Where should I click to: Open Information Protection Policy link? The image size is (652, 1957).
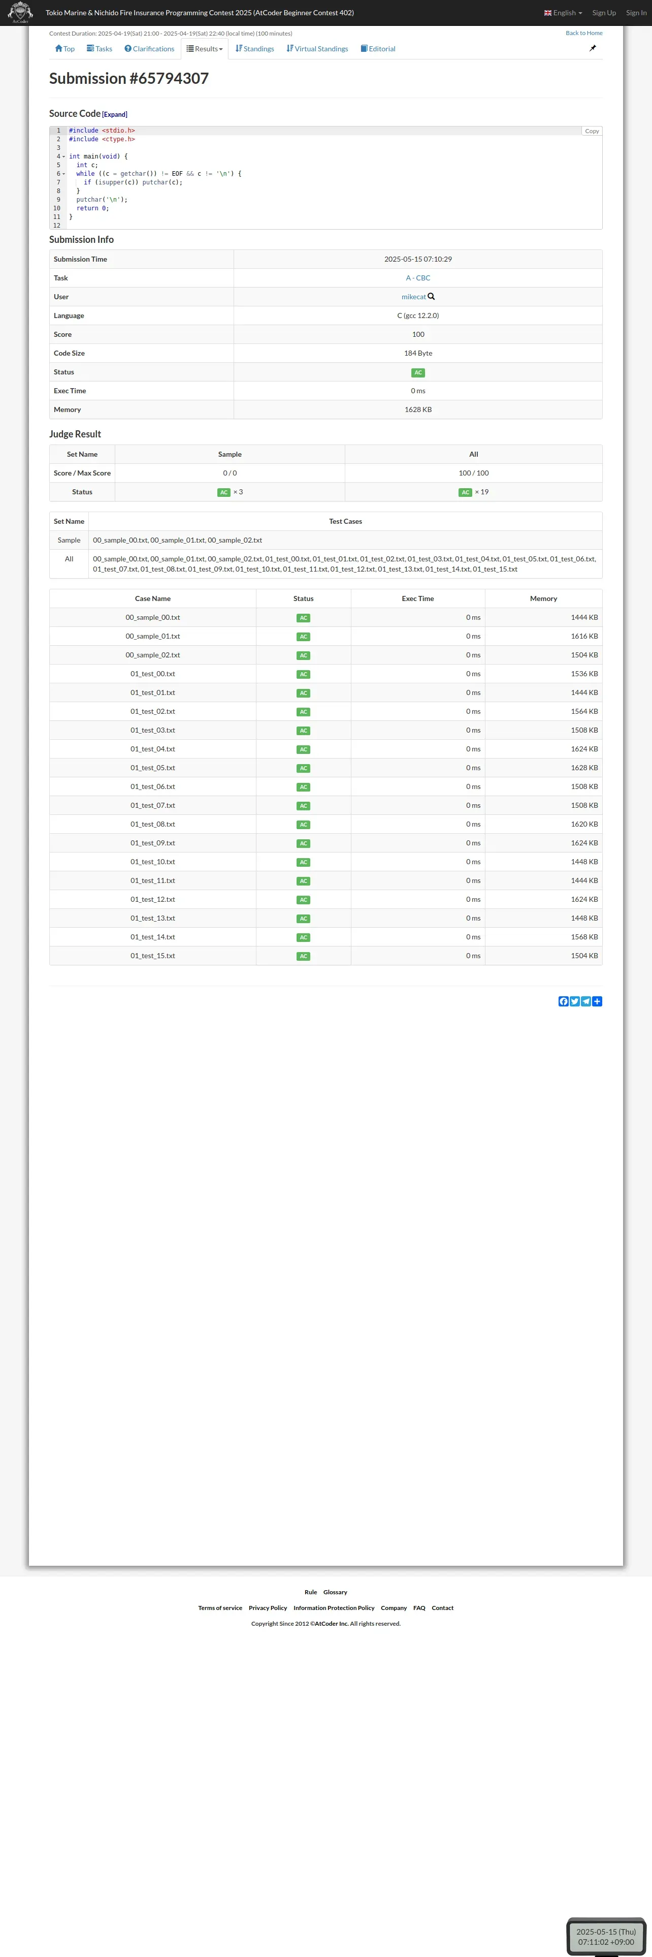(x=334, y=1607)
